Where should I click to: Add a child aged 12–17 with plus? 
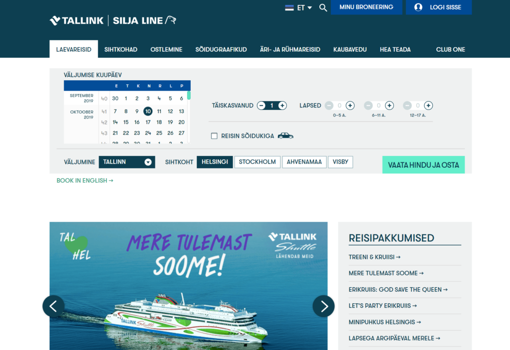point(428,106)
